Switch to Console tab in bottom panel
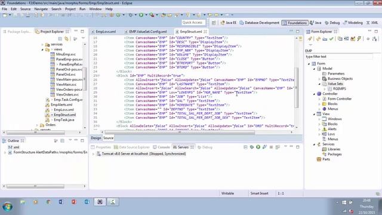Viewport: 382px width, 215px height. coord(161,148)
